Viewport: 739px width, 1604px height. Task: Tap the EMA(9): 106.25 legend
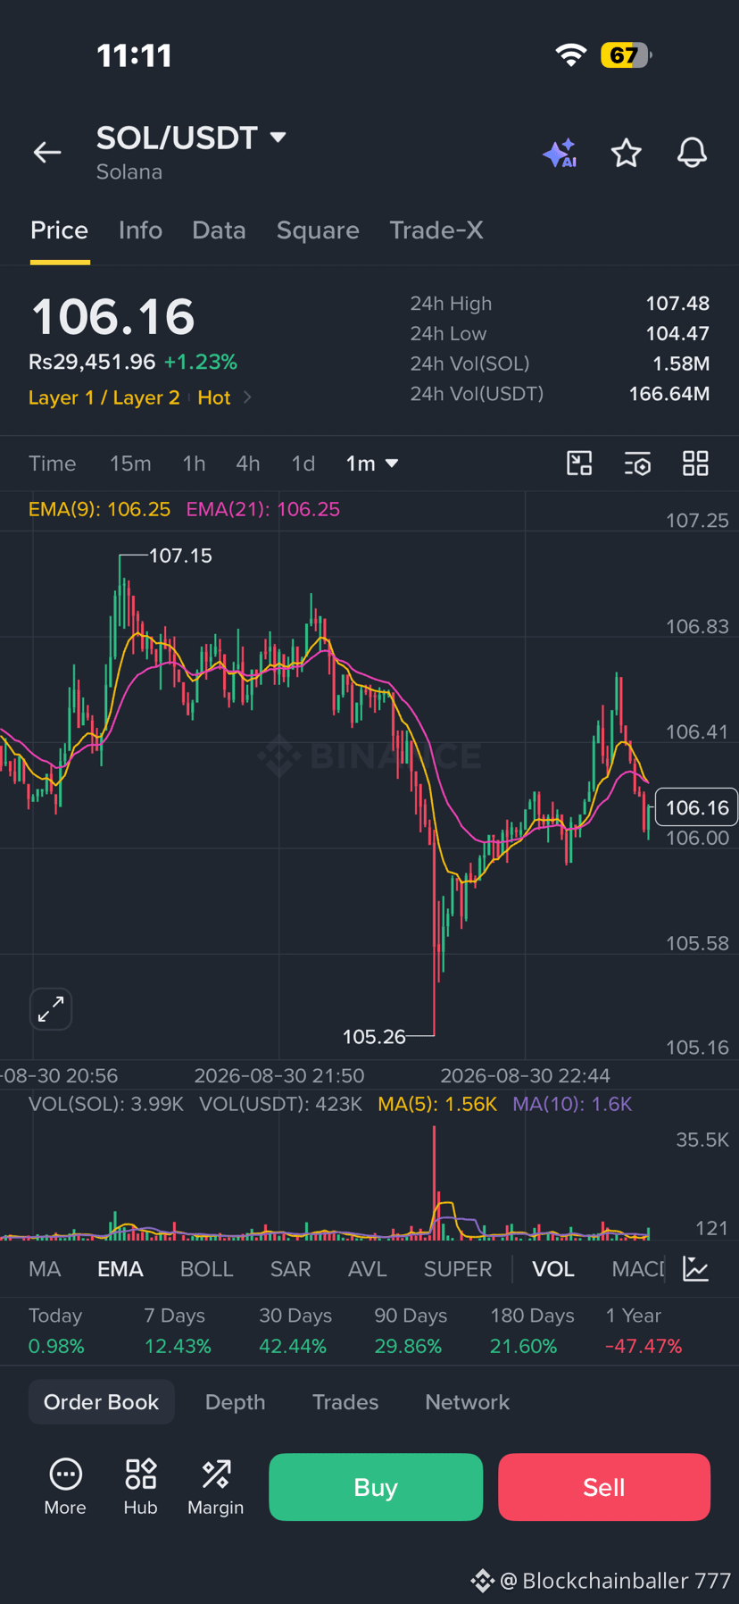click(99, 509)
